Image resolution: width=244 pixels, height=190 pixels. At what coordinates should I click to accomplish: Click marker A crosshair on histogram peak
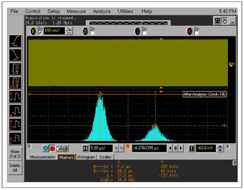(101, 94)
